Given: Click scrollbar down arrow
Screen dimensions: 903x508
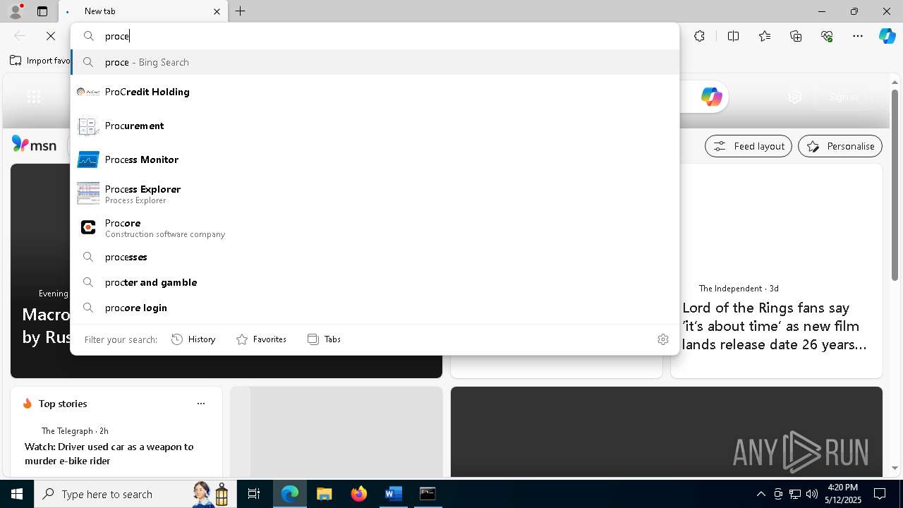Looking at the screenshot, I should point(895,468).
